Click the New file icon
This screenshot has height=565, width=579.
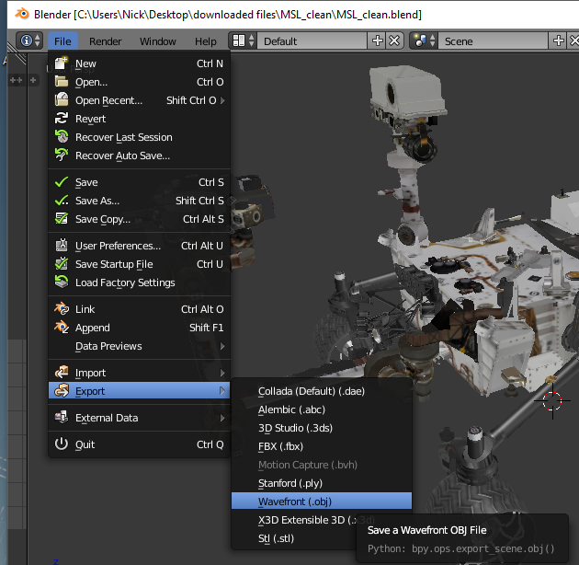62,63
